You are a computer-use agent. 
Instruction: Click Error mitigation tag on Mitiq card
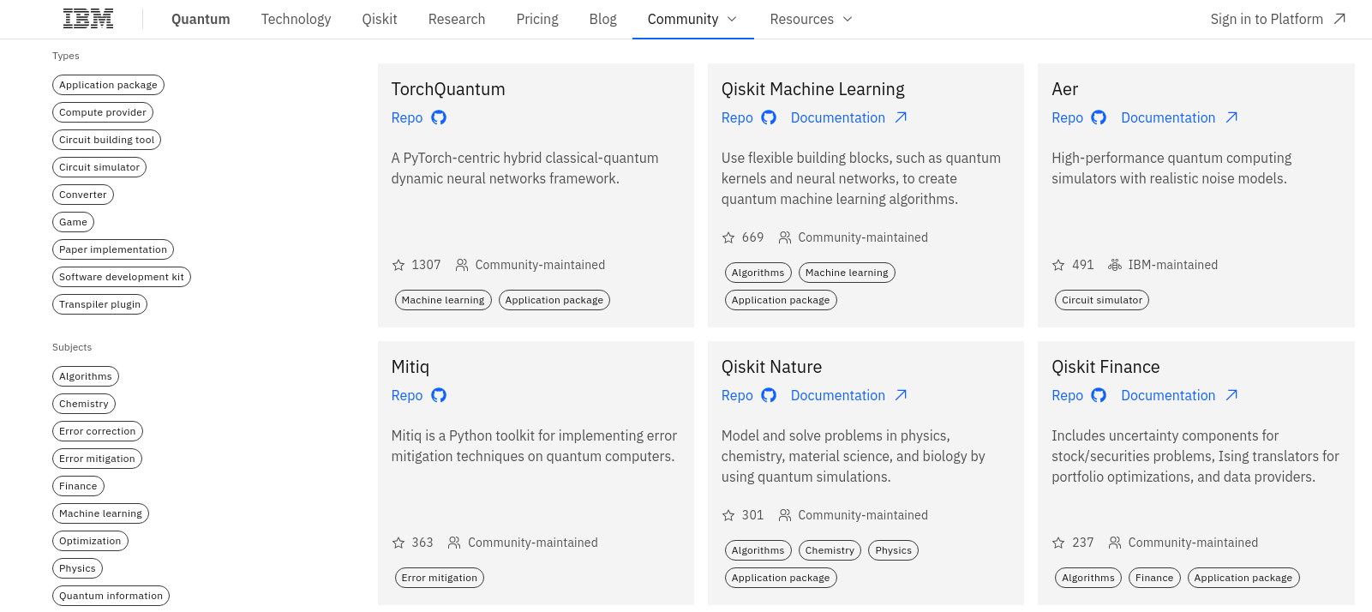tap(440, 578)
